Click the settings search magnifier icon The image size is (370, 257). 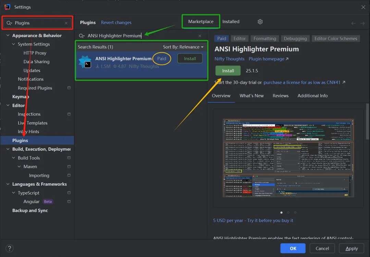(9, 23)
